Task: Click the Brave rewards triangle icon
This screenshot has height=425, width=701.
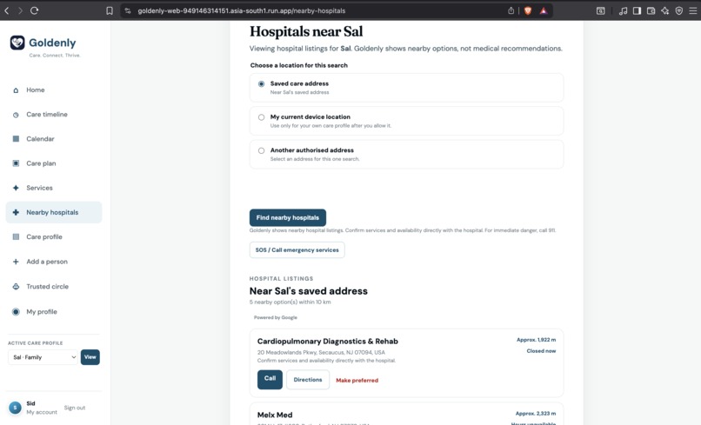Action: pos(544,10)
